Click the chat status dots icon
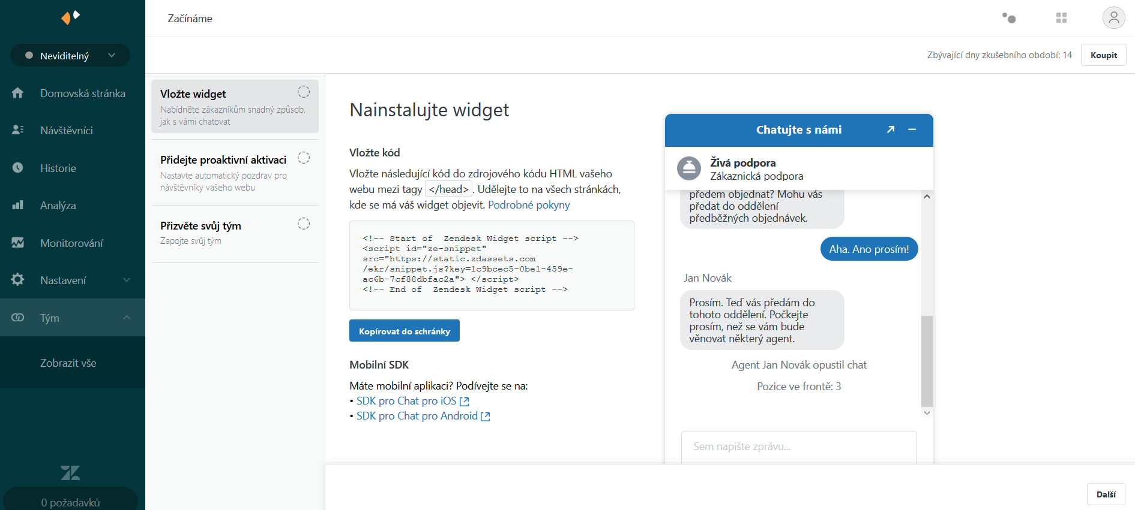 click(x=1009, y=18)
